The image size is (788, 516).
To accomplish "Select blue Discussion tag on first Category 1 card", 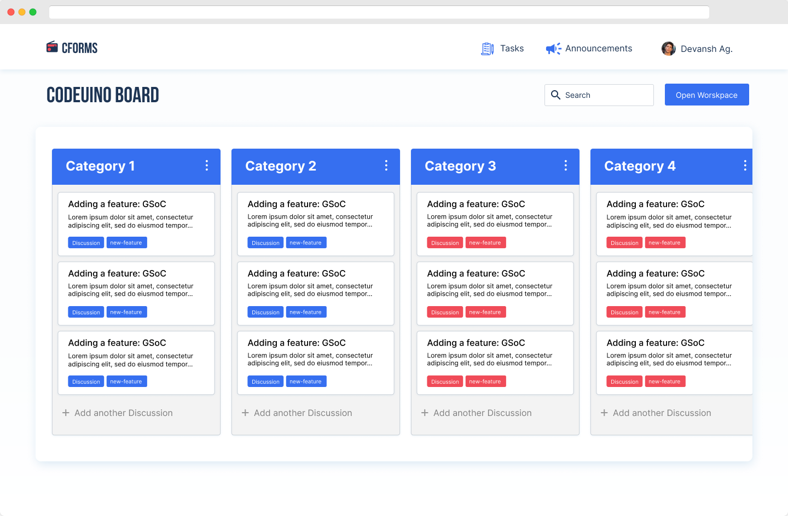I will tap(86, 243).
